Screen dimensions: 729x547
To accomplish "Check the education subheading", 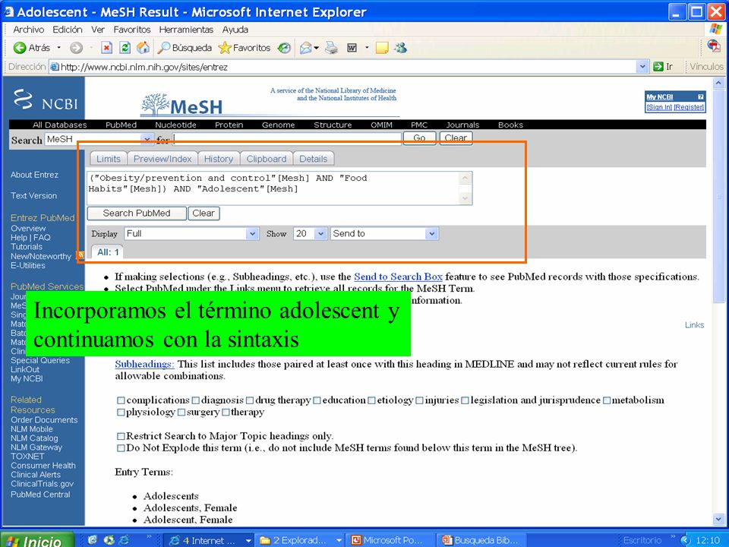I will 317,400.
